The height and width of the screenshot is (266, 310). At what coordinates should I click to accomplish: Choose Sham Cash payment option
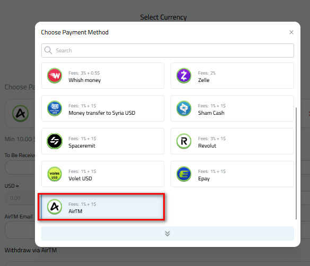coord(232,108)
